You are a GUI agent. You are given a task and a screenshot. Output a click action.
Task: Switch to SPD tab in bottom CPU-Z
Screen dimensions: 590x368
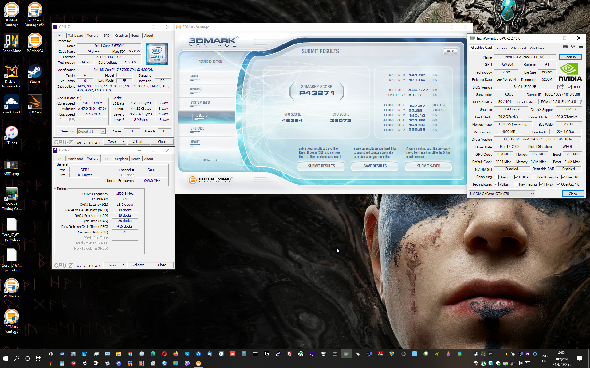pos(106,159)
